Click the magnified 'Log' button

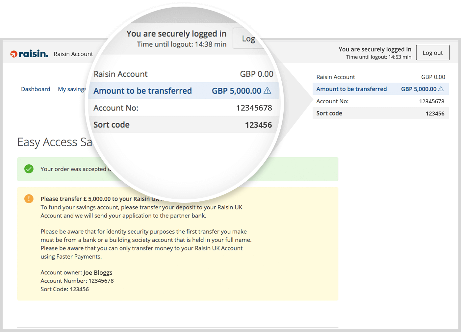tap(248, 38)
